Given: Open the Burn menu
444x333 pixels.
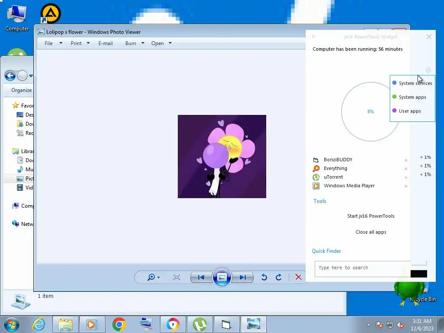Looking at the screenshot, I should (x=131, y=43).
